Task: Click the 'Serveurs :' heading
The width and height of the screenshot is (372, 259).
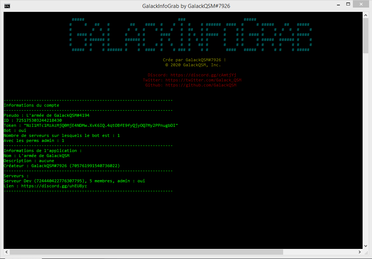Action: 16,176
